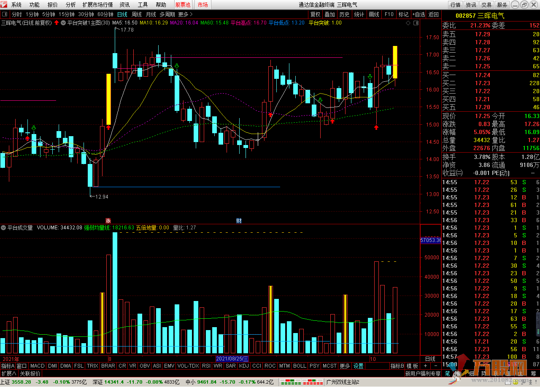
Task: Click the 返回 button
Action: [x=433, y=14]
